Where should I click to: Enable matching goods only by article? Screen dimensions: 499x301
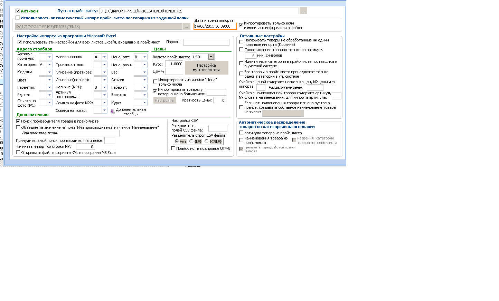(241, 50)
